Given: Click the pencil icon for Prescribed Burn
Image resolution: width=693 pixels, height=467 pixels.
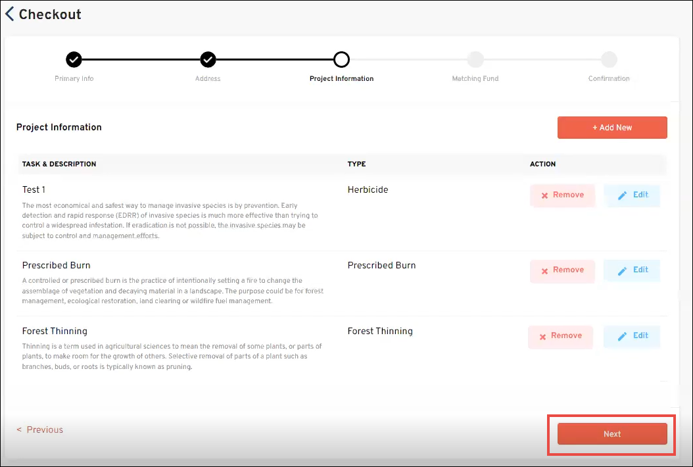Looking at the screenshot, I should tap(623, 271).
